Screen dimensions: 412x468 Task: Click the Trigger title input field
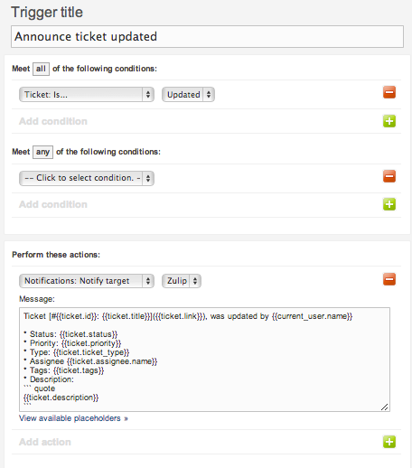click(207, 36)
